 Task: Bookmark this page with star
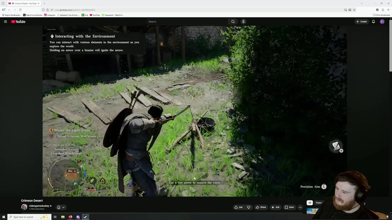tap(354, 10)
